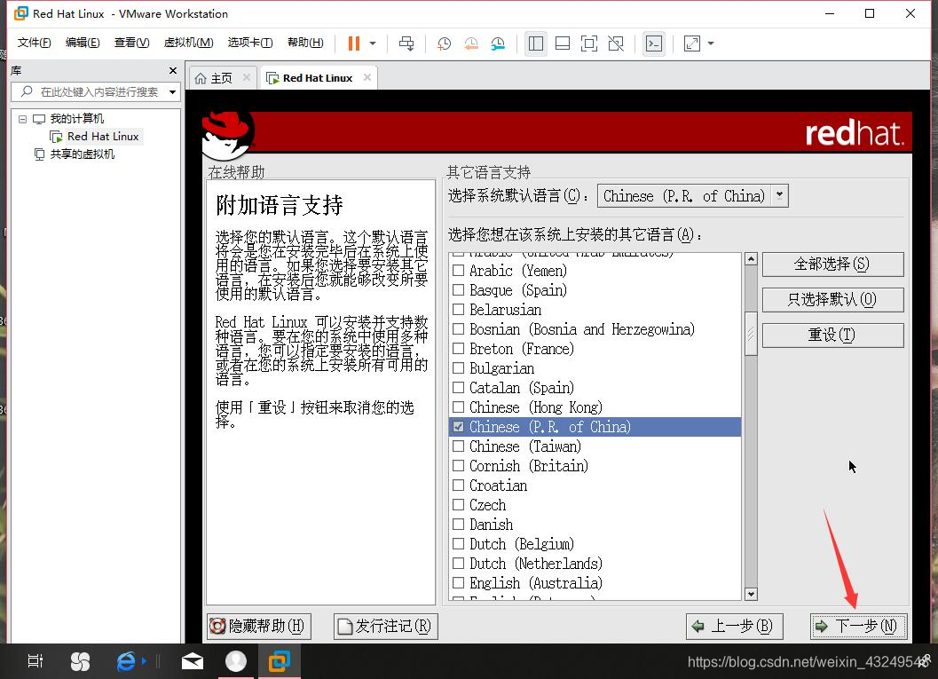Open the Mail app on the taskbar
This screenshot has height=679, width=938.
pyautogui.click(x=192, y=661)
